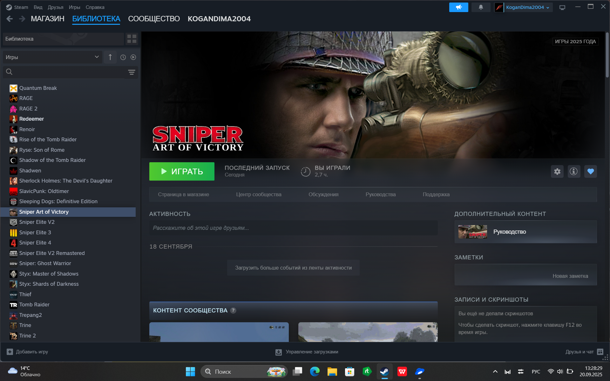The width and height of the screenshot is (610, 381).
Task: Open KOGANDIMA2004 profile tab
Action: pos(219,19)
